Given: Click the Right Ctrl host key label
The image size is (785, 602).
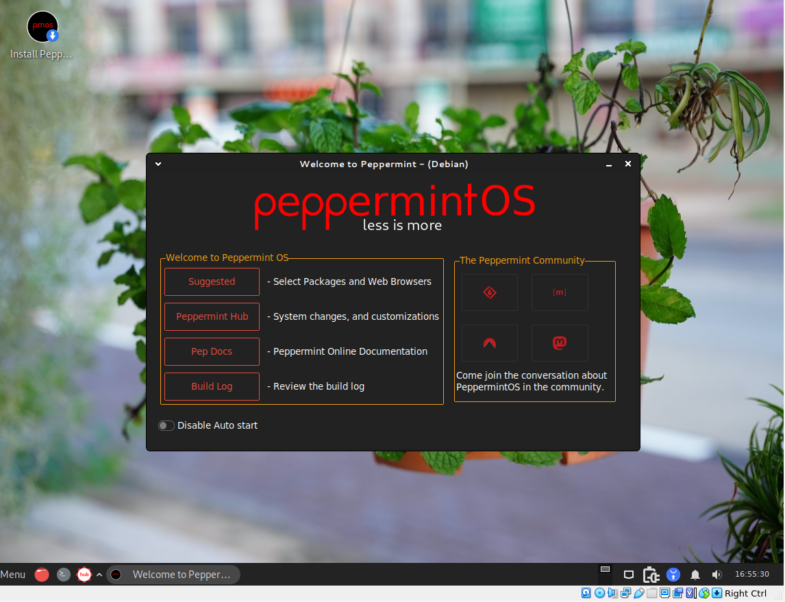Looking at the screenshot, I should coord(745,594).
